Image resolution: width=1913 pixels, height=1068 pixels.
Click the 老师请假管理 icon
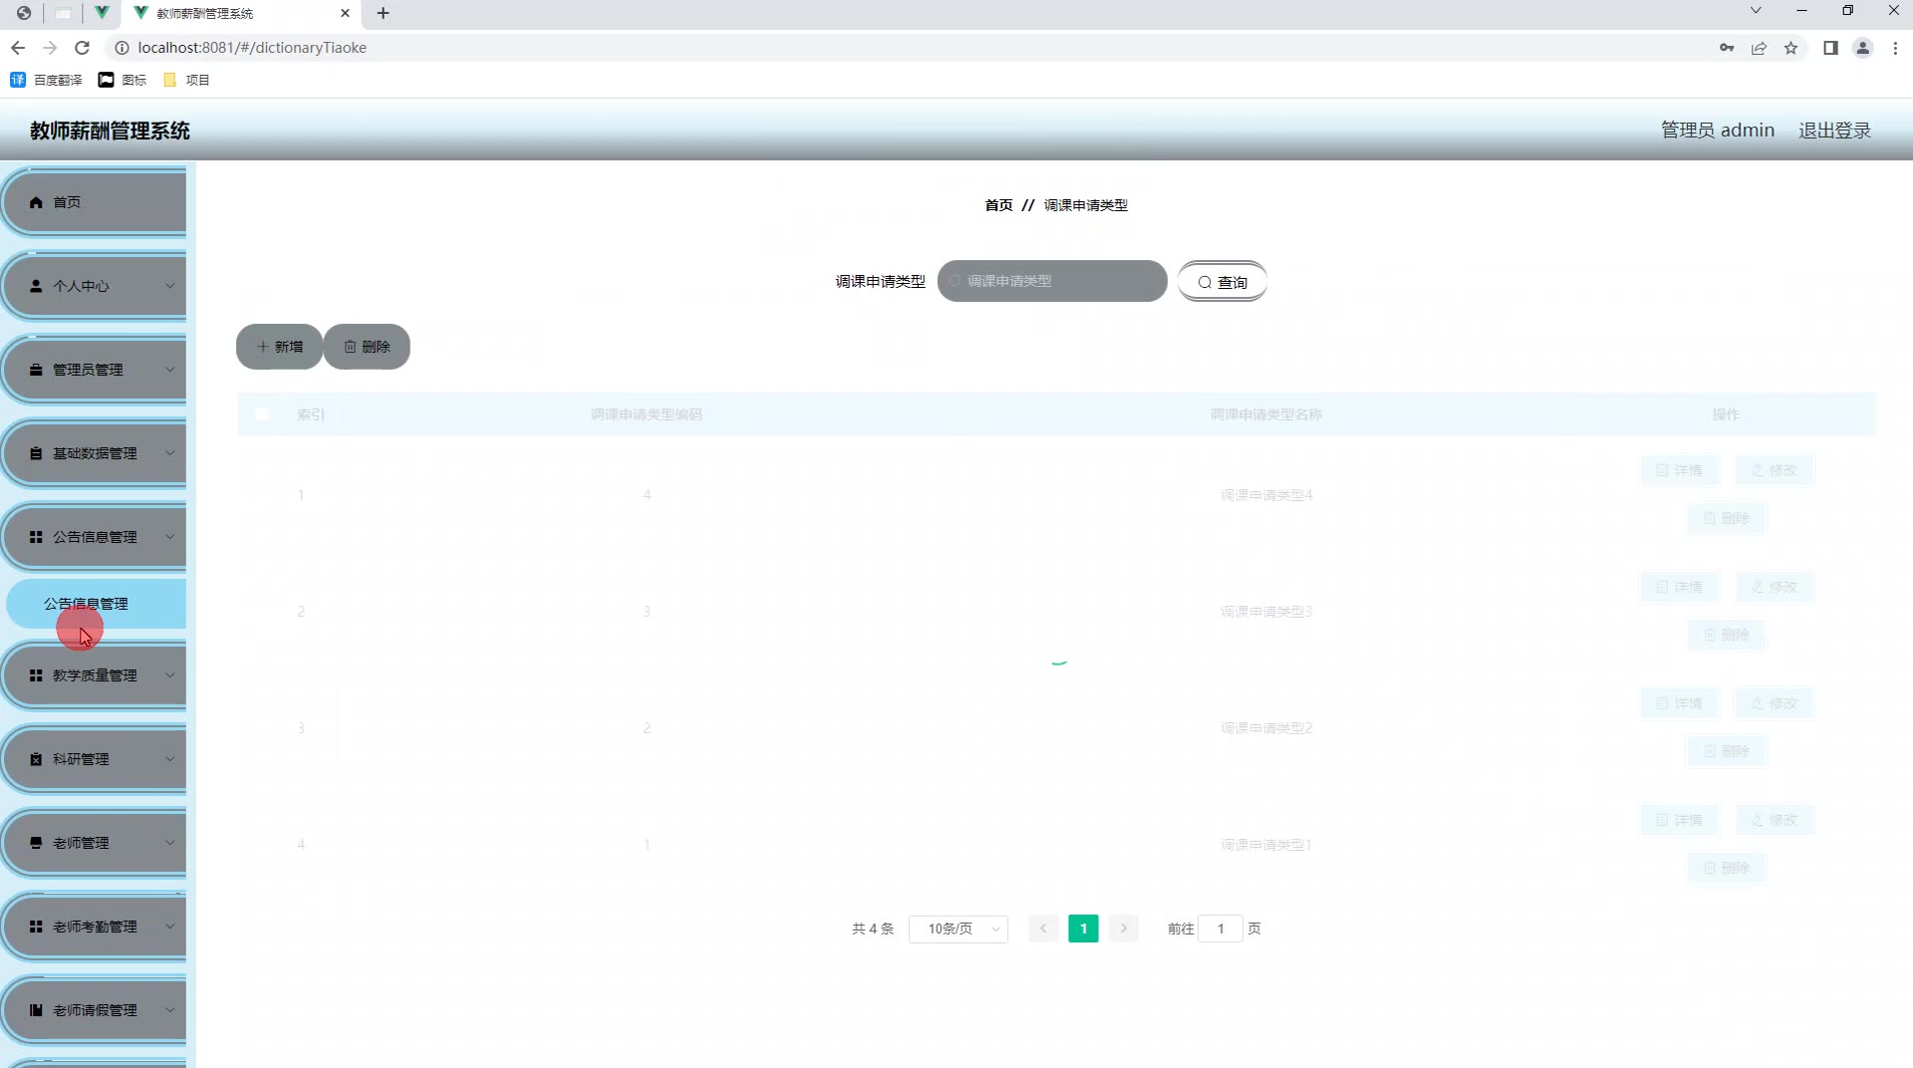click(36, 1010)
